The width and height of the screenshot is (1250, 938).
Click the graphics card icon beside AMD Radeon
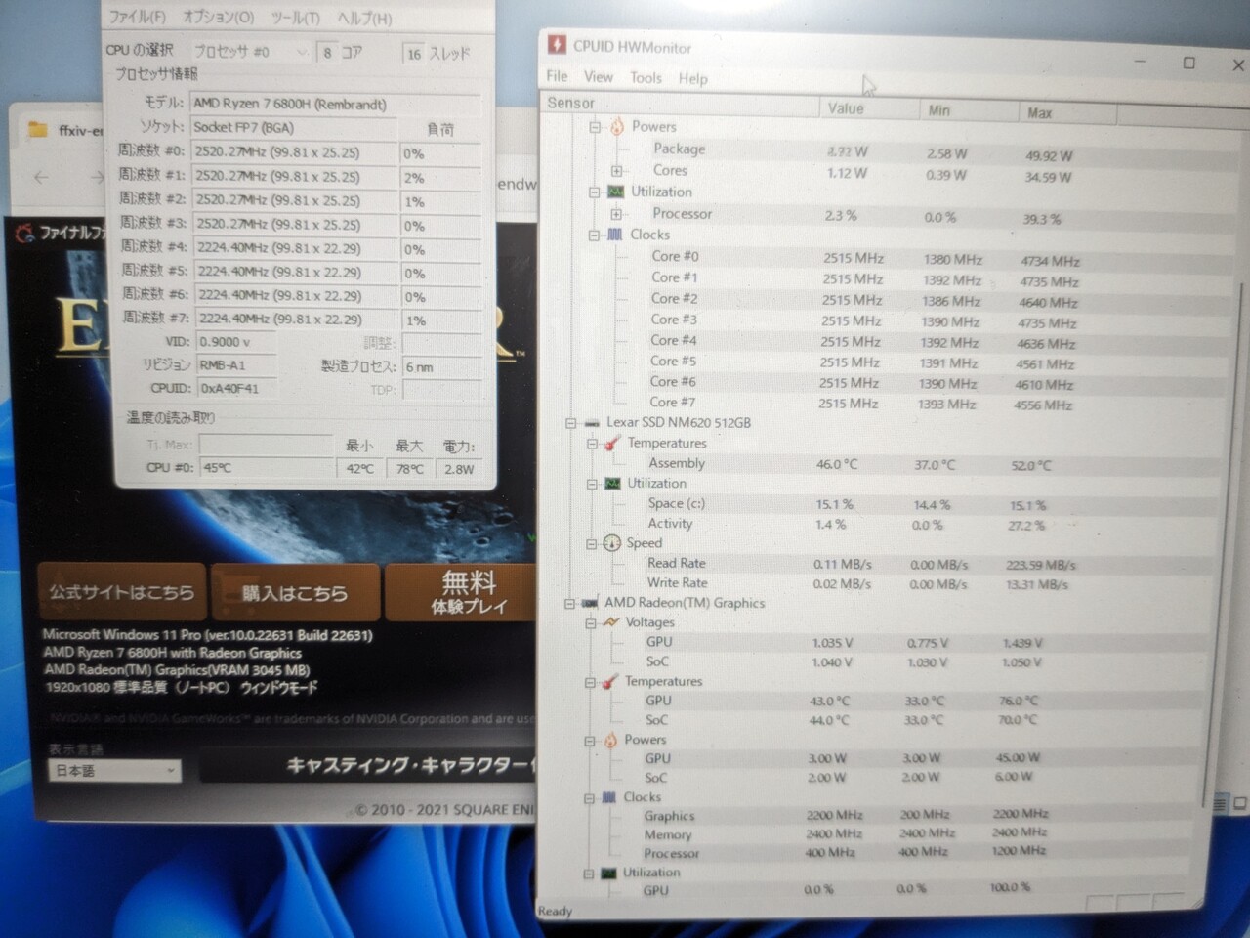point(590,603)
